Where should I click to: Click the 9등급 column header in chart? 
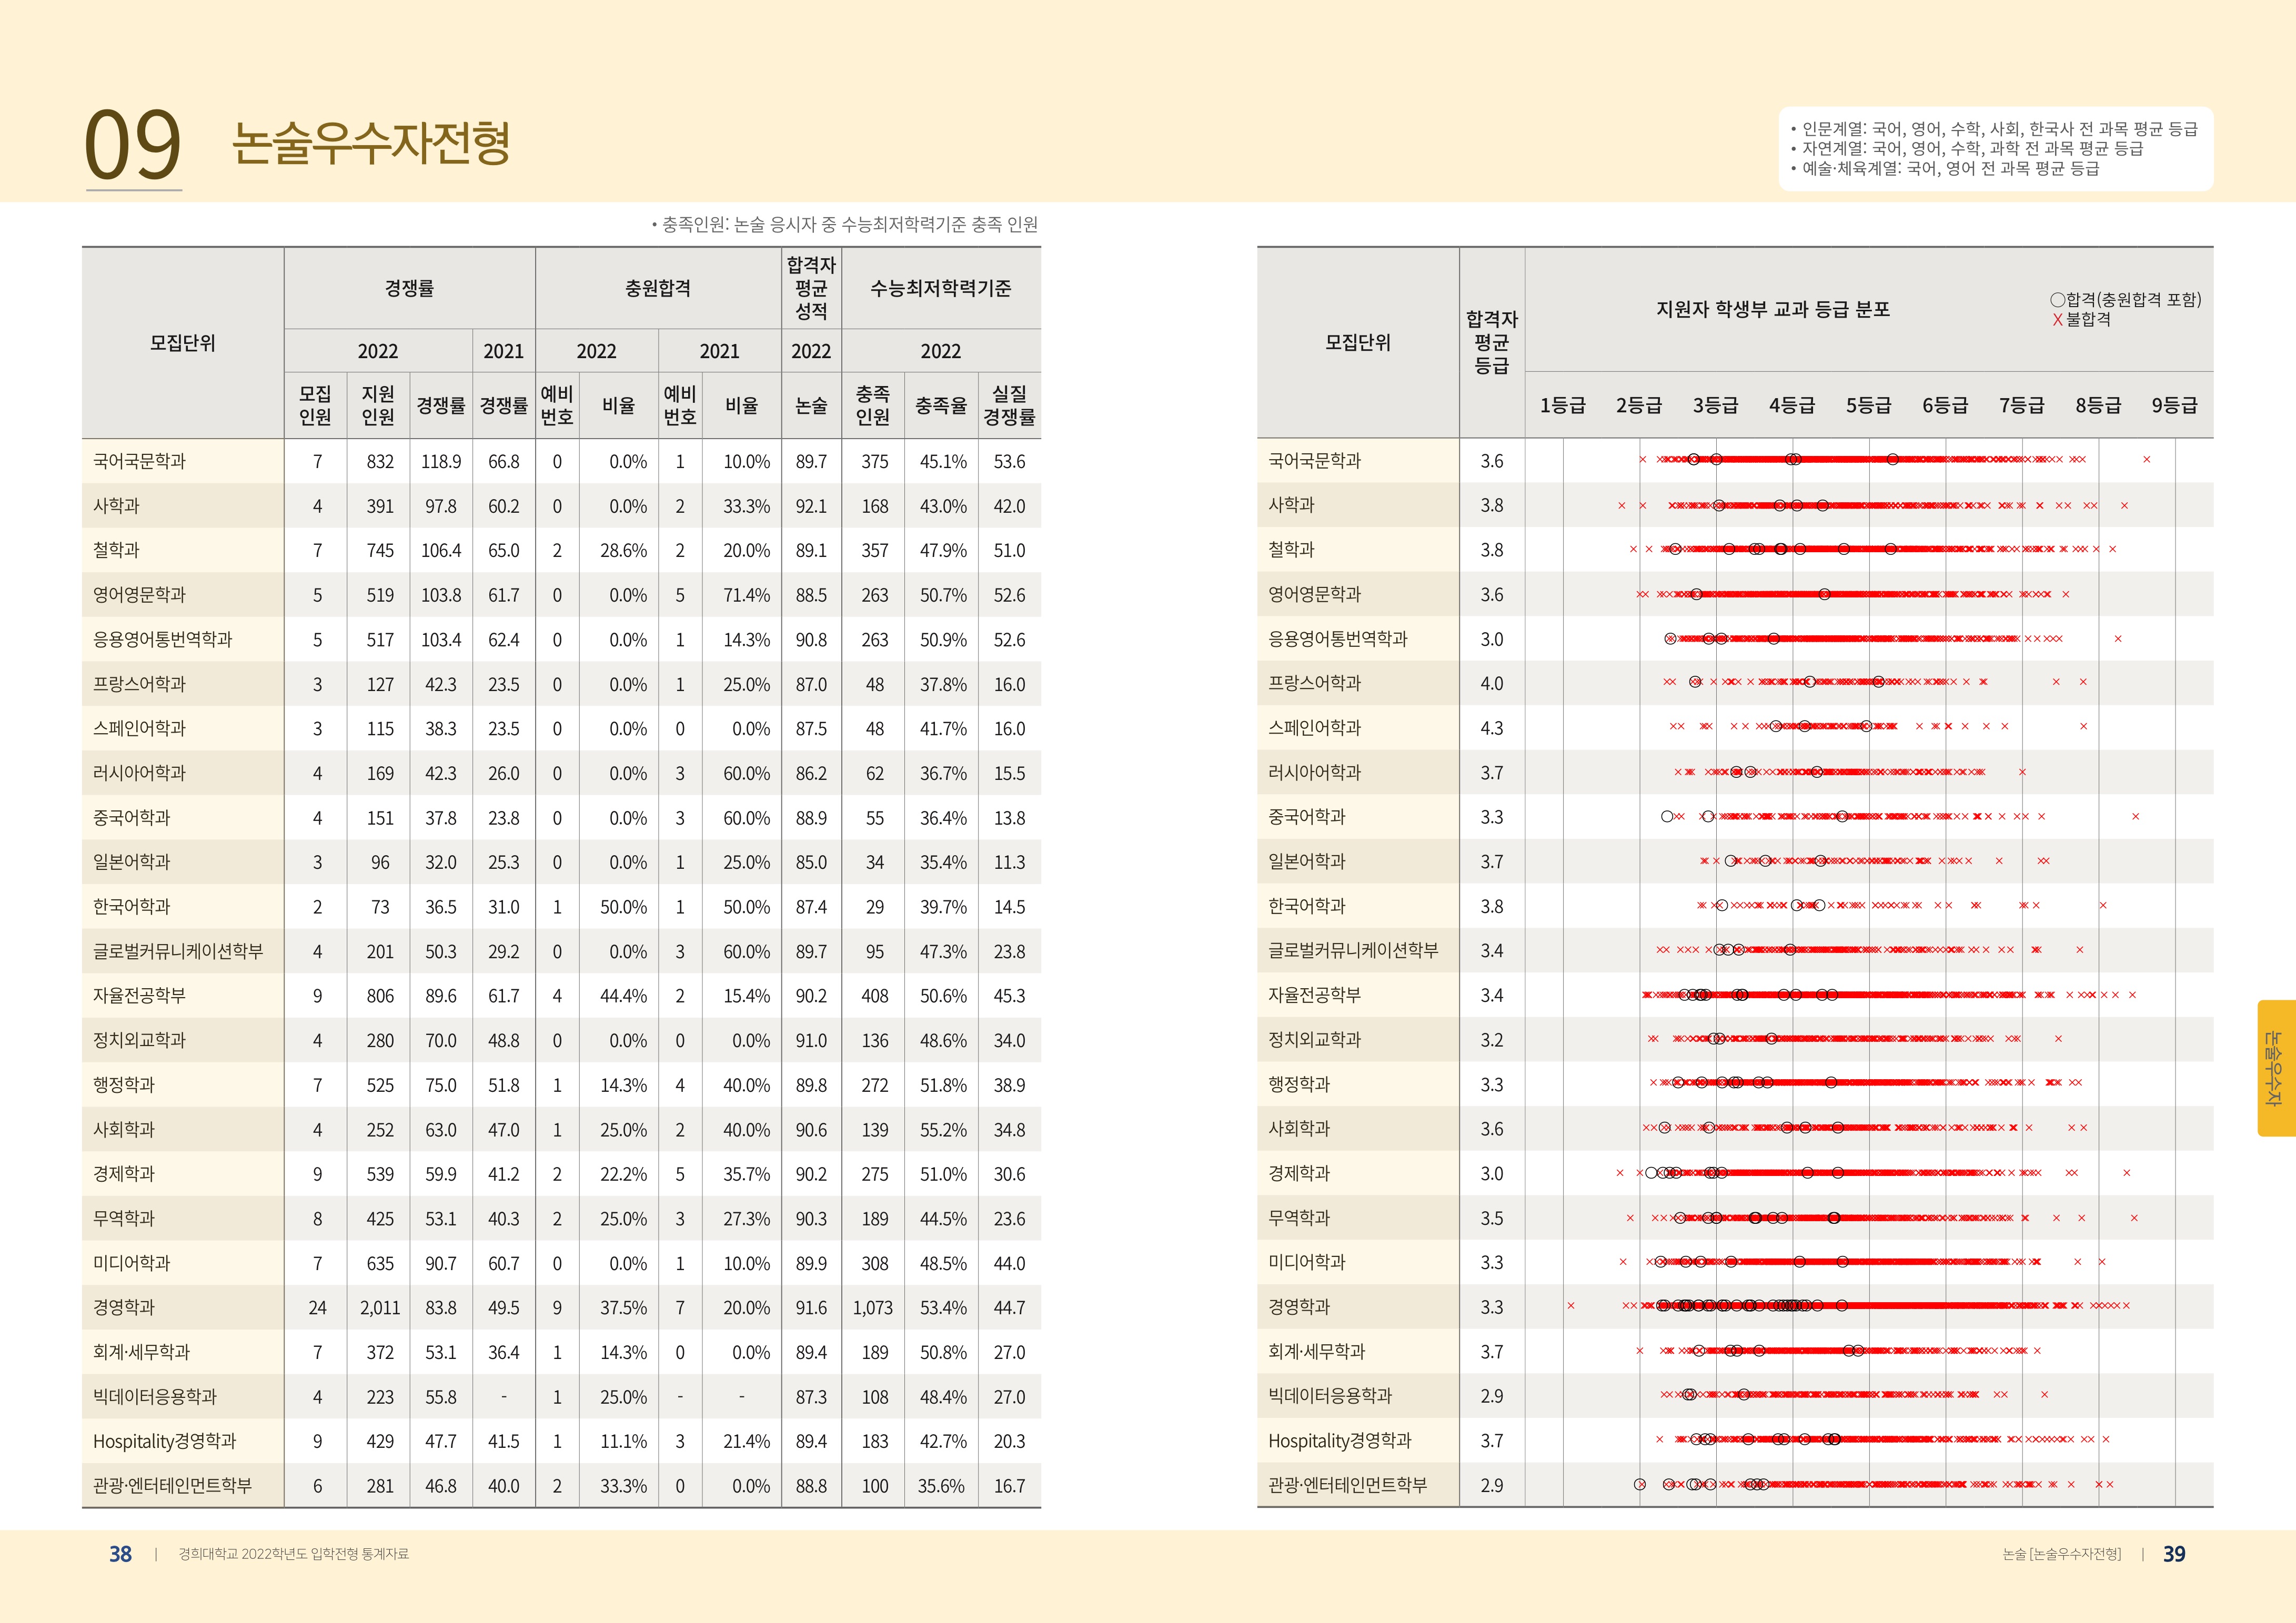[x=2174, y=405]
